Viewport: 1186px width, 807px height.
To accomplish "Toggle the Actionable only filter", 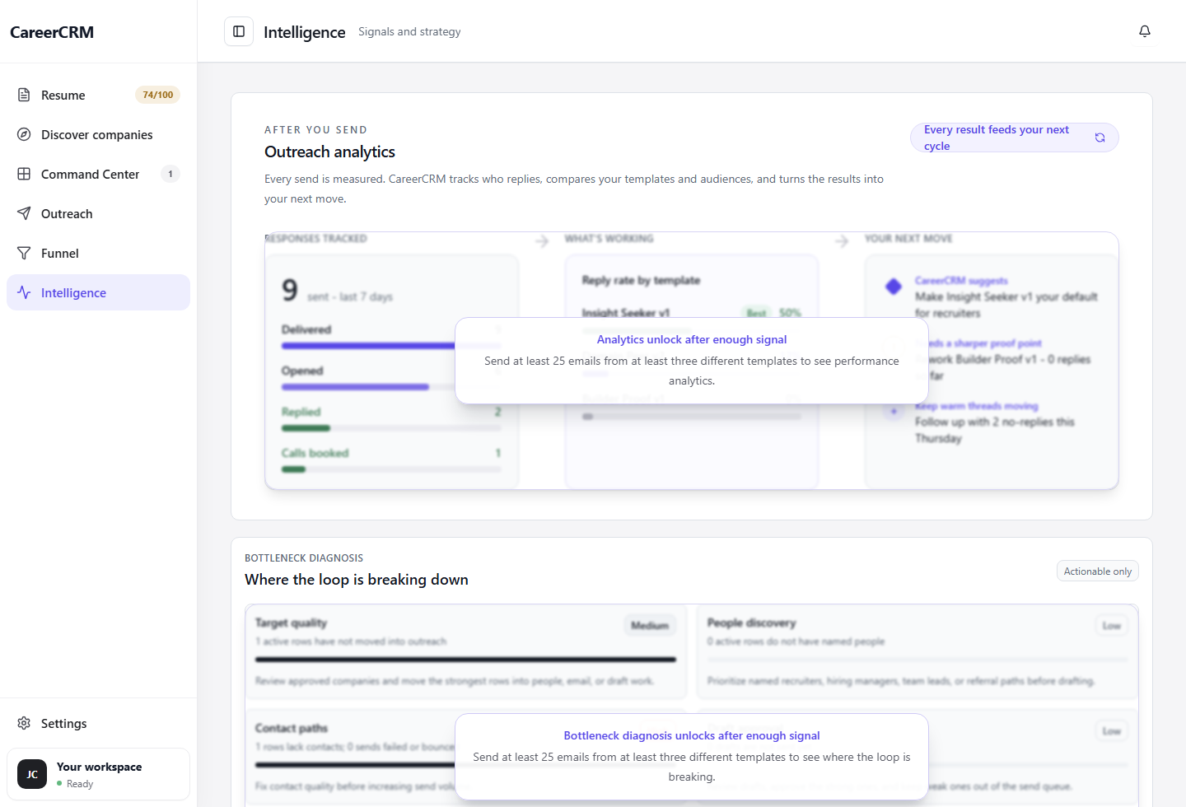I will [x=1097, y=571].
